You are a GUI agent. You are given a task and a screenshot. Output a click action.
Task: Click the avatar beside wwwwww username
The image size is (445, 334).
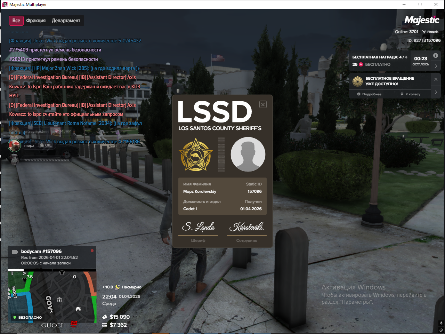pos(14,159)
